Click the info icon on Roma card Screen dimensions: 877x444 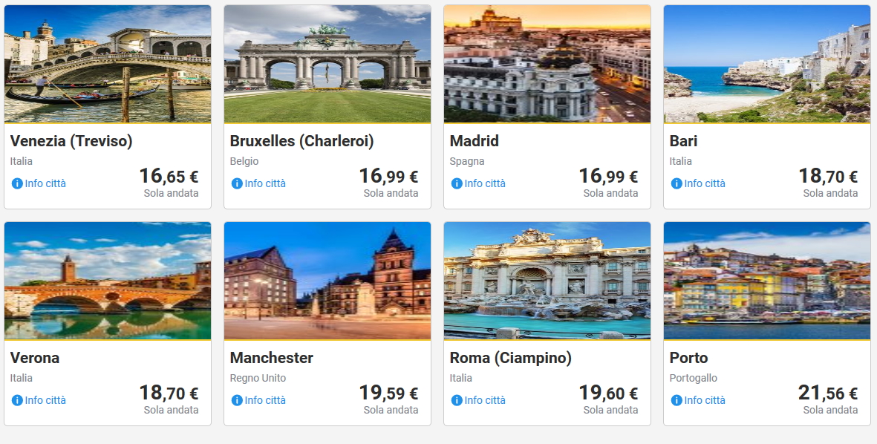click(457, 400)
